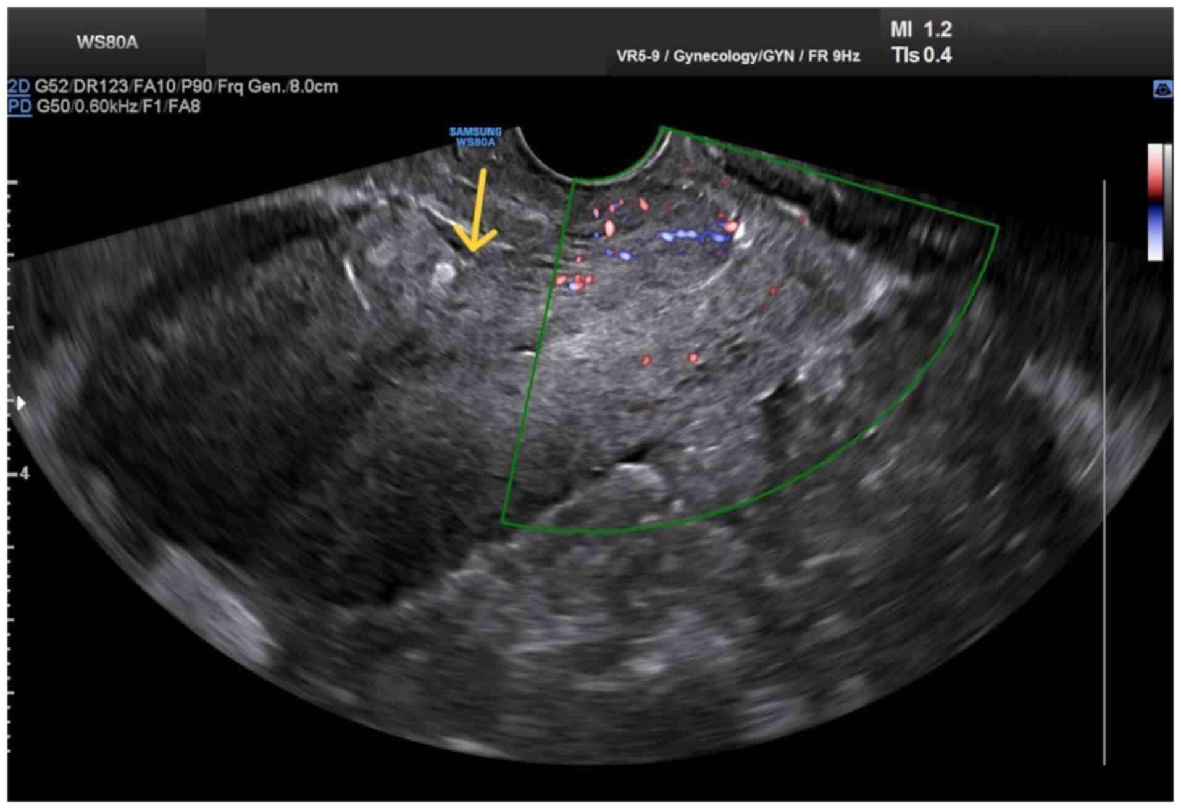Screen dimensions: 1181x809
Task: Click the blue fetus icon at top right
Action: [1162, 89]
